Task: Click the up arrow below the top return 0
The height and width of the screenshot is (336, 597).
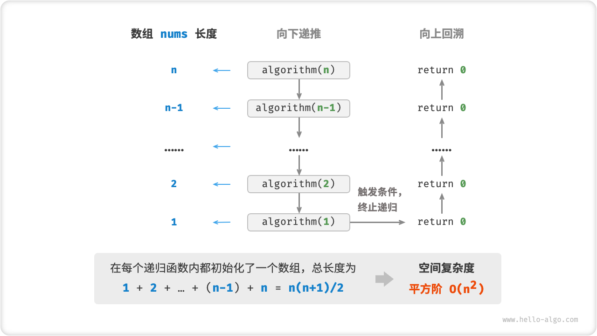Action: tap(442, 89)
